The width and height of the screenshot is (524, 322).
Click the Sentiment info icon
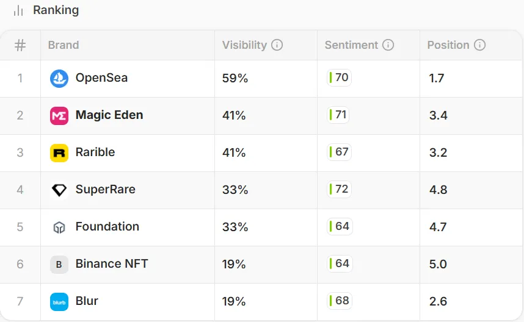tap(388, 45)
